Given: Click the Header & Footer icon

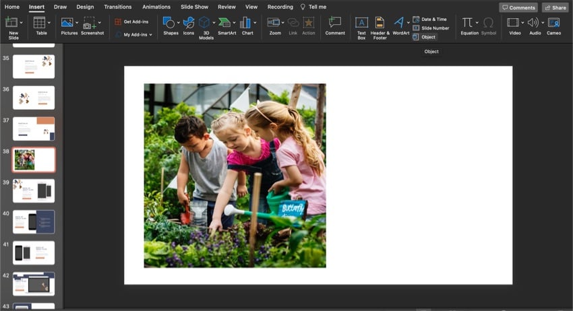Looking at the screenshot, I should [x=380, y=23].
